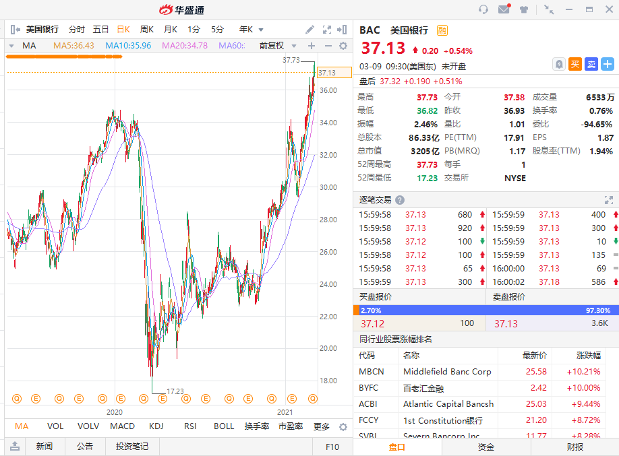The image size is (619, 456).
Task: Open the 公告 announcements tab
Action: click(x=85, y=446)
